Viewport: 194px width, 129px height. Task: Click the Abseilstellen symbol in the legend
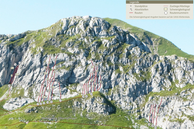[x=131, y=9]
